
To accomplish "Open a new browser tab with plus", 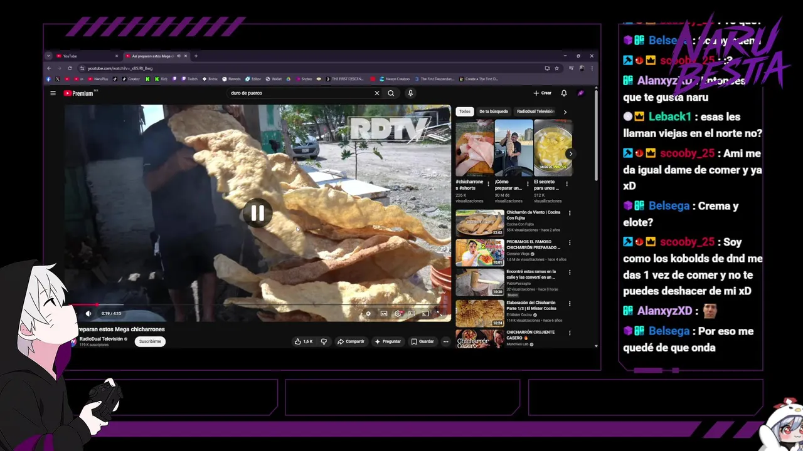I will click(x=196, y=56).
